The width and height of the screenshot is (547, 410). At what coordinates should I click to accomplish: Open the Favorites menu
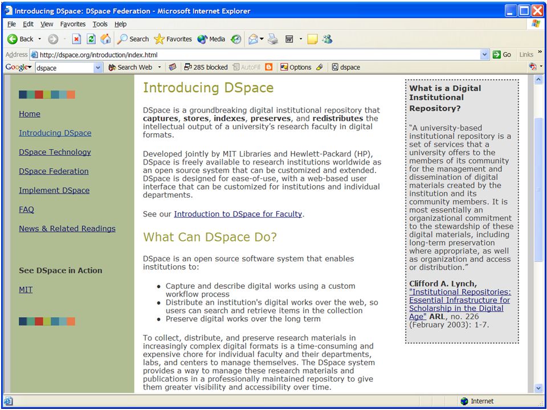[72, 24]
